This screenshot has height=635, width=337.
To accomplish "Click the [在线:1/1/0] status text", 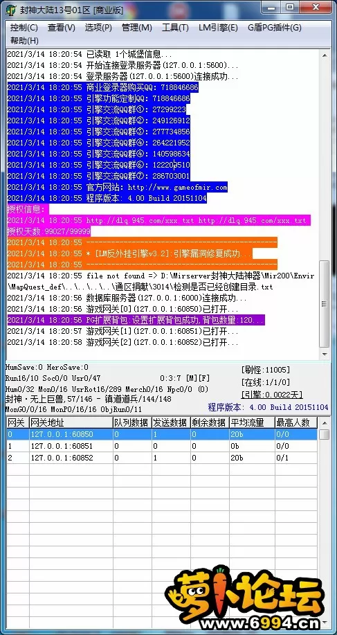I will pyautogui.click(x=266, y=382).
